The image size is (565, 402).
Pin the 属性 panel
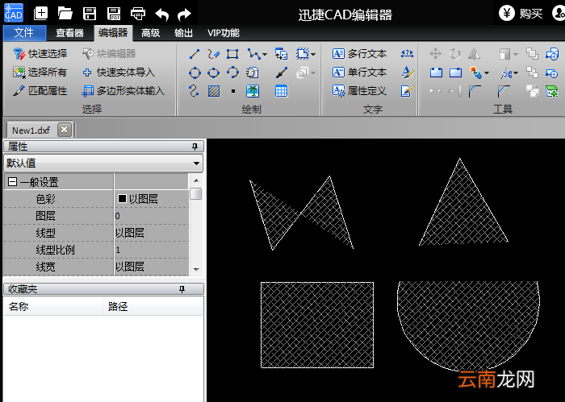coord(195,147)
